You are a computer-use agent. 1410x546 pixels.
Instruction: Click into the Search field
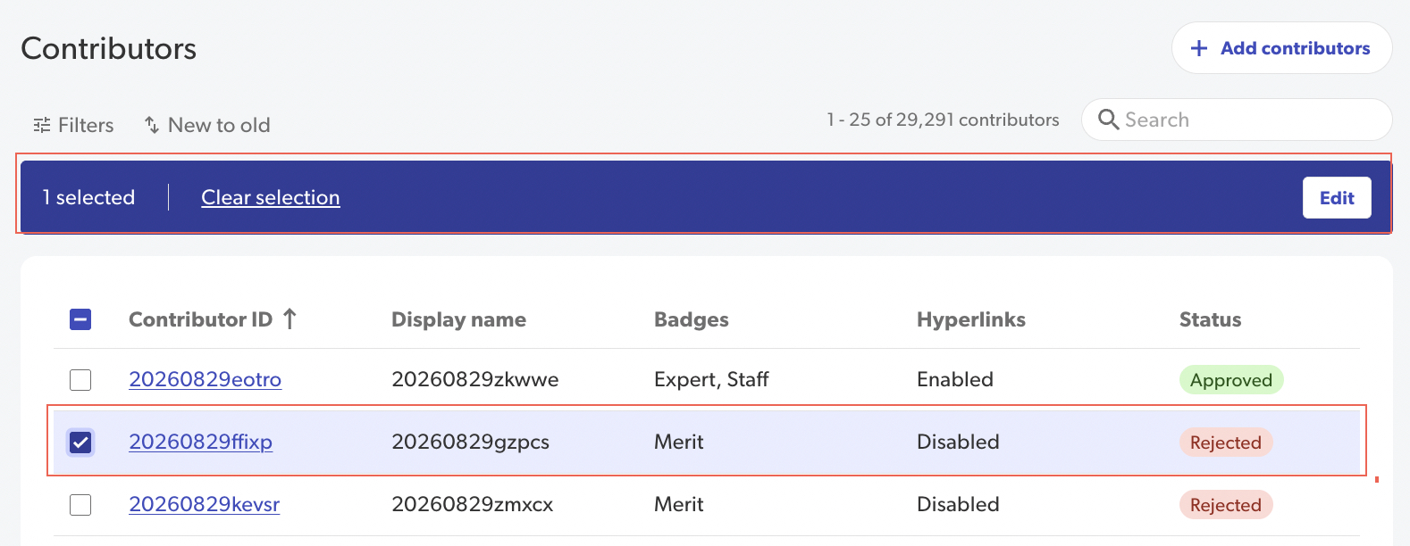pos(1237,120)
